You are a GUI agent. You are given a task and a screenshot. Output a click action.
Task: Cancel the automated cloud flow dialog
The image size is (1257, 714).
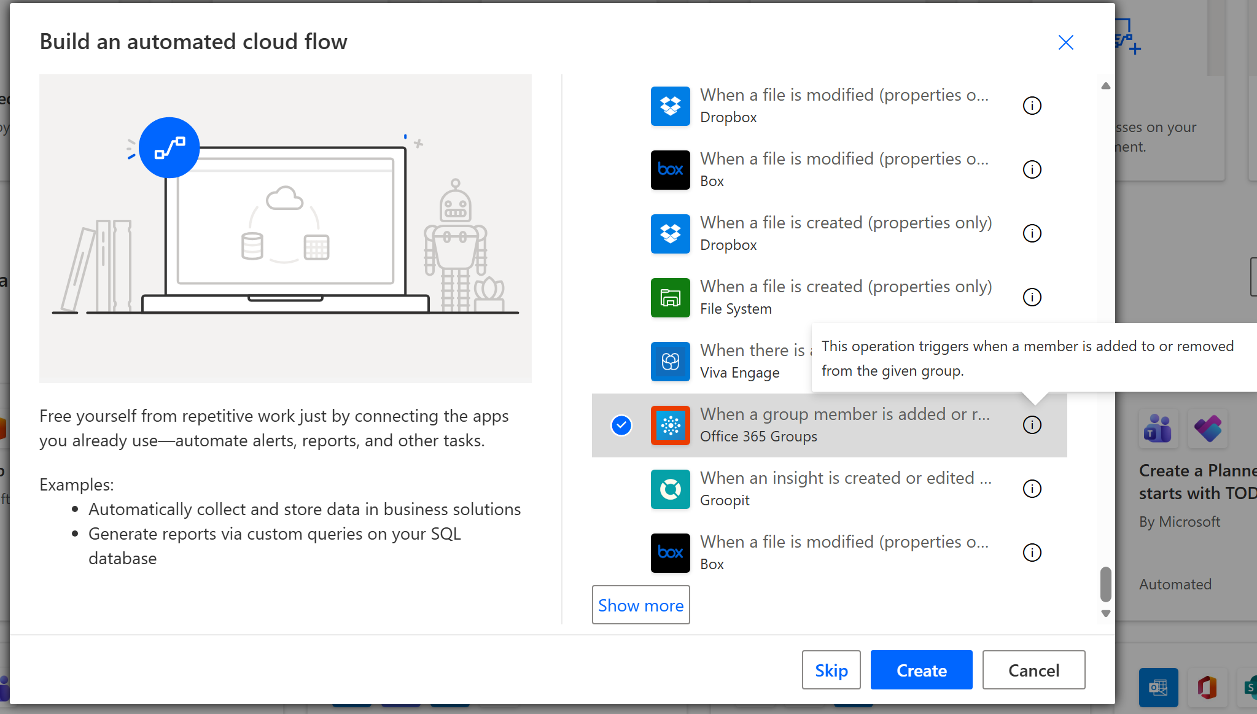pyautogui.click(x=1033, y=670)
